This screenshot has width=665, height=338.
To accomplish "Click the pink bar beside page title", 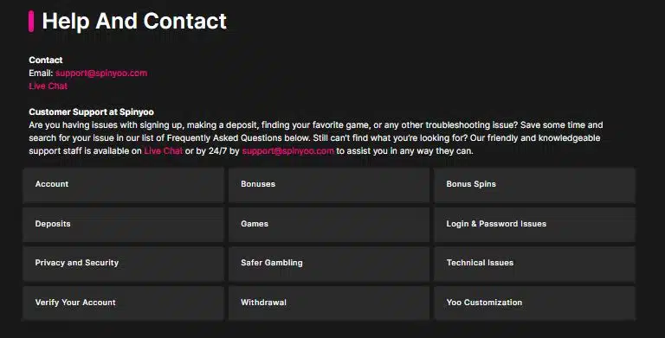I will pos(31,21).
